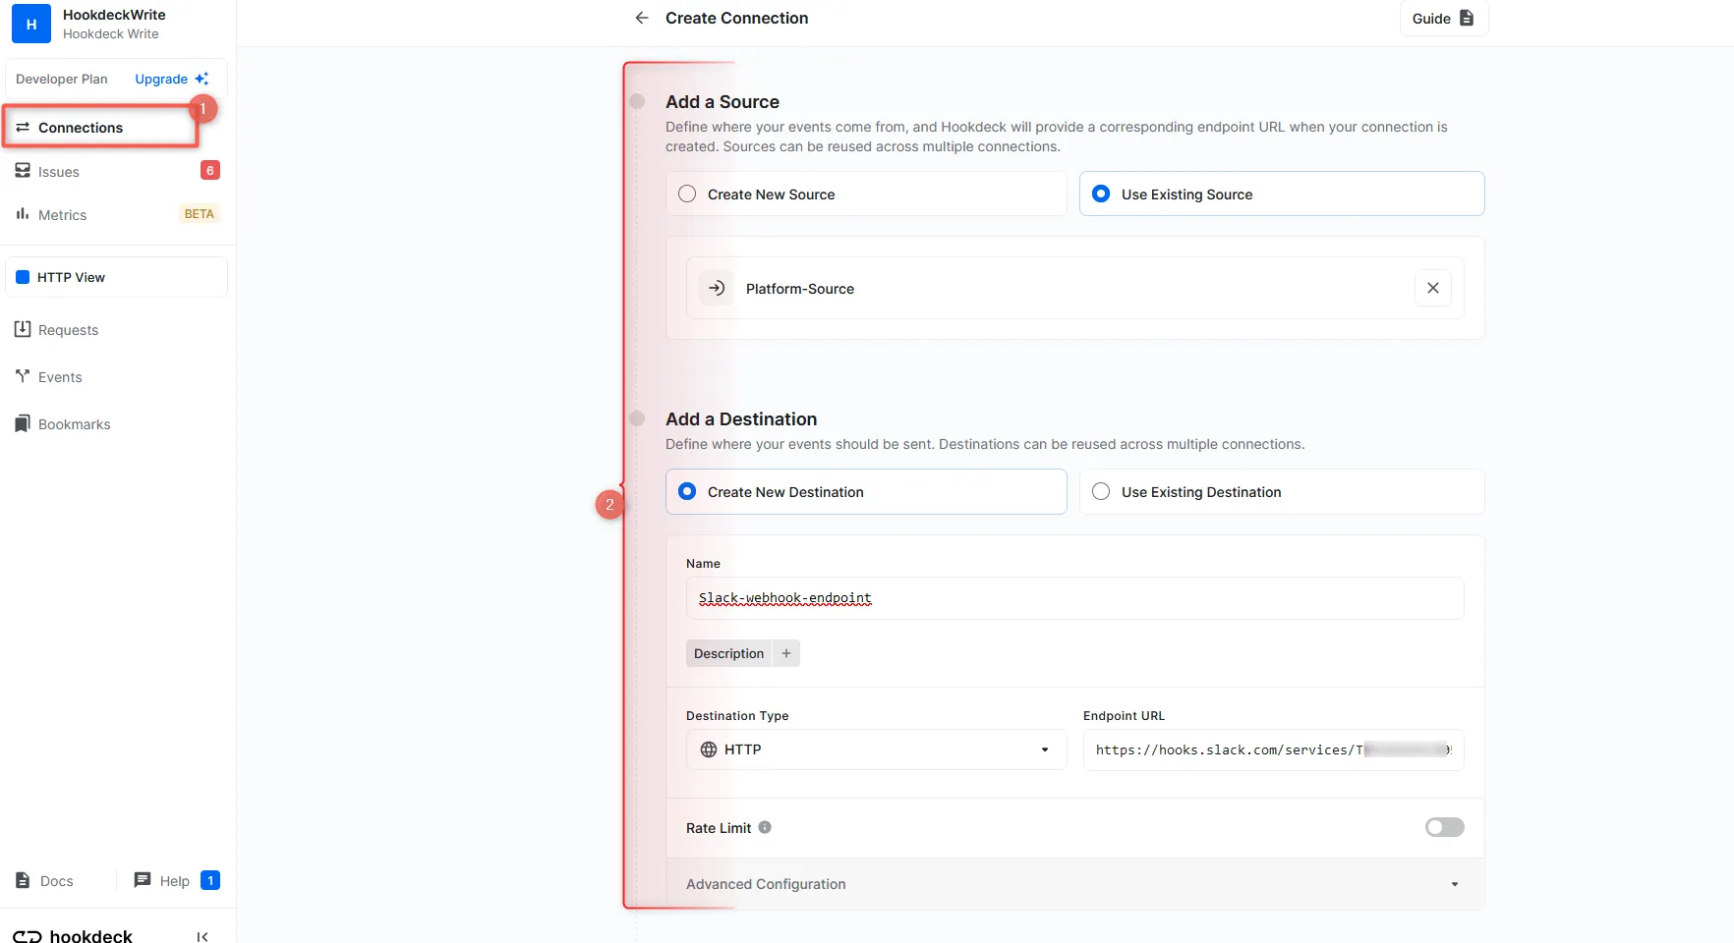This screenshot has width=1734, height=943.
Task: Click the Bookmarks sidebar icon
Action: (x=23, y=423)
